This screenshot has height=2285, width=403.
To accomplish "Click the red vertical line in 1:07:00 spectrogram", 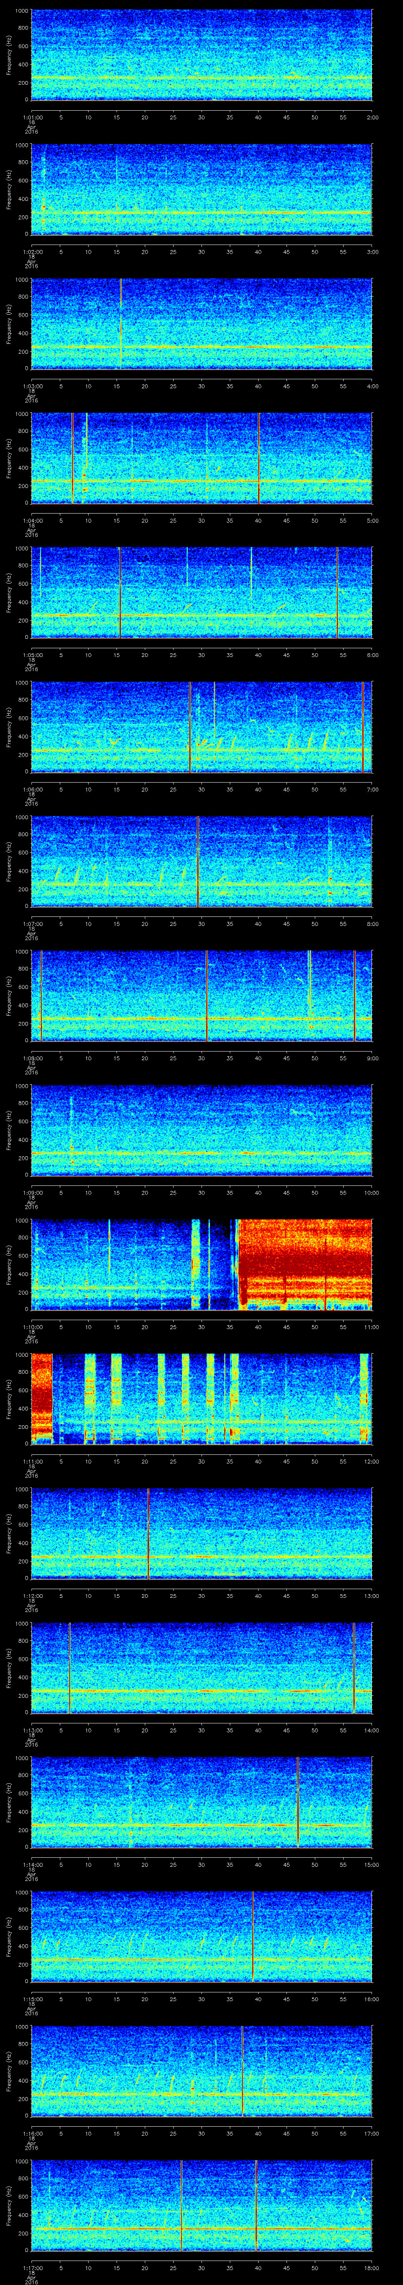I will click(198, 861).
